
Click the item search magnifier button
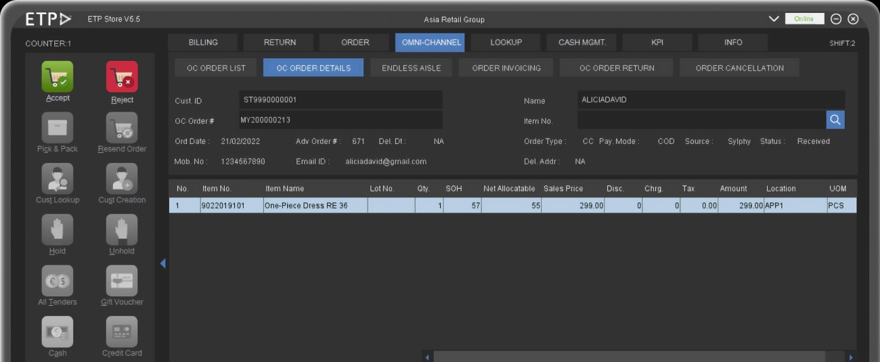coord(835,120)
